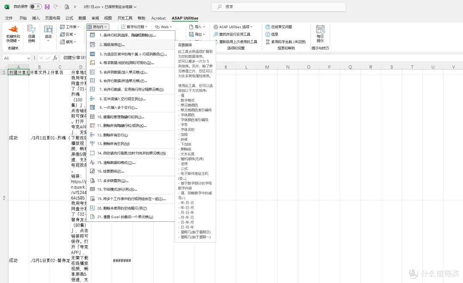The height and width of the screenshot is (283, 463).
Task: Choose 18. 节纸模式(拆分列)
Action: [x=131, y=189]
